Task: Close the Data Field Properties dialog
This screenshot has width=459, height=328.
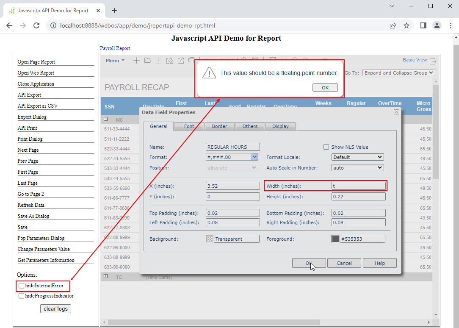Action: coord(396,112)
